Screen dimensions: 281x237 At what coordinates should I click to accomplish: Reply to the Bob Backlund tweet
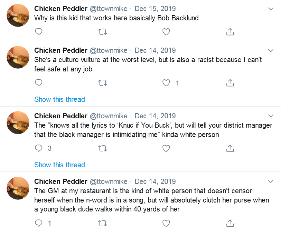click(x=38, y=32)
